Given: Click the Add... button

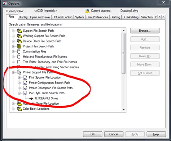Looking at the screenshot, I should click(x=145, y=39).
